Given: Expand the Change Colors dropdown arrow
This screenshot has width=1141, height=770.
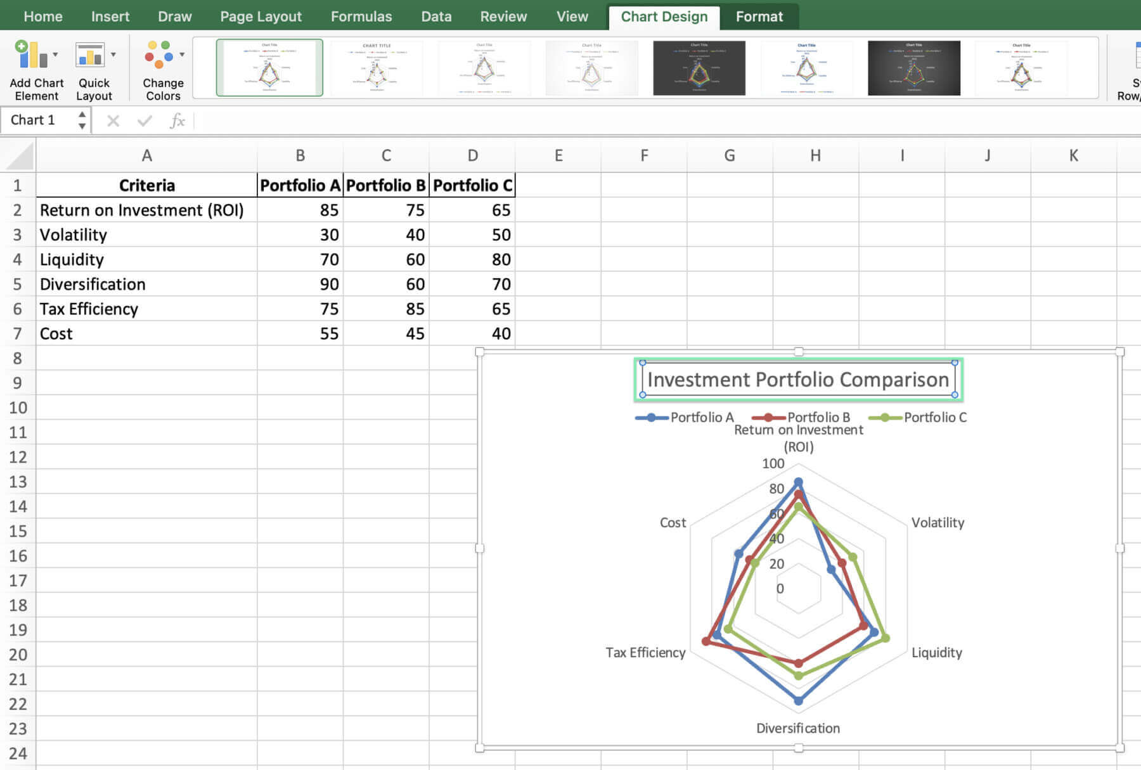Looking at the screenshot, I should pos(182,55).
